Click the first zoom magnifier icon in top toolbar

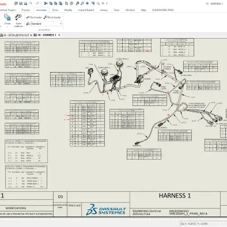click(77, 3)
